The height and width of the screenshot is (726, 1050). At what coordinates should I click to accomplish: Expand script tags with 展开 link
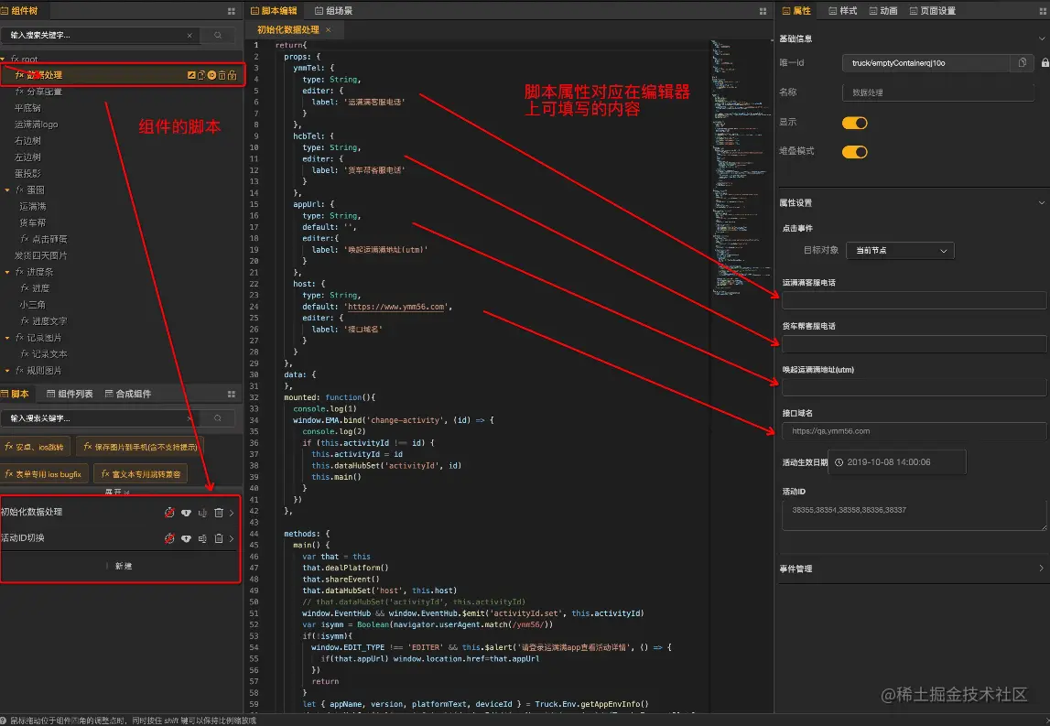click(117, 492)
